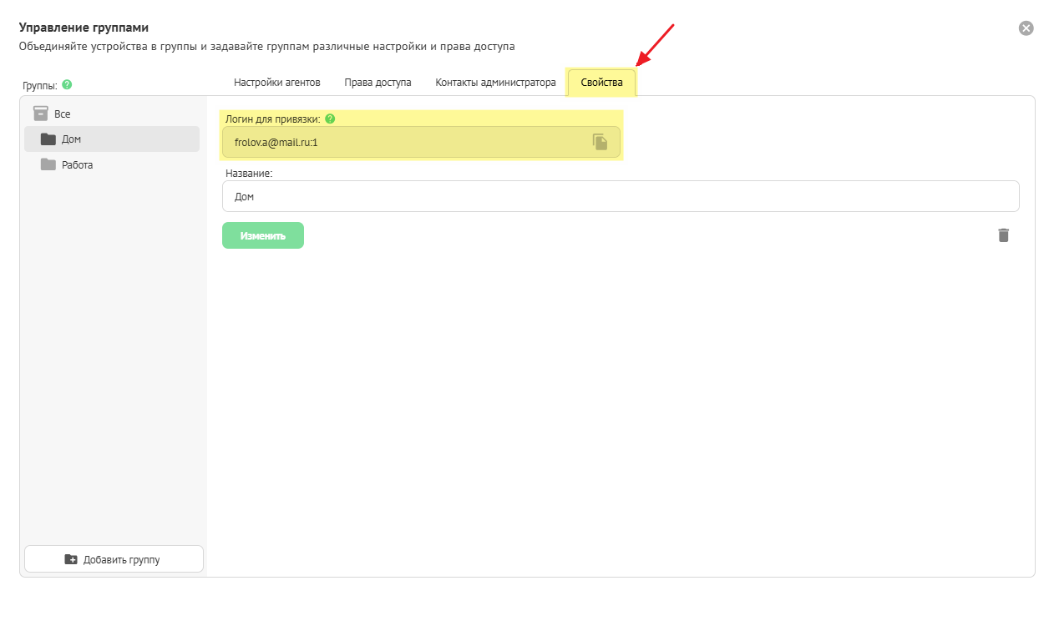Viewport: 1054px width, 626px height.
Task: Click folder-plus icon in Добавить группу
Action: pyautogui.click(x=71, y=559)
